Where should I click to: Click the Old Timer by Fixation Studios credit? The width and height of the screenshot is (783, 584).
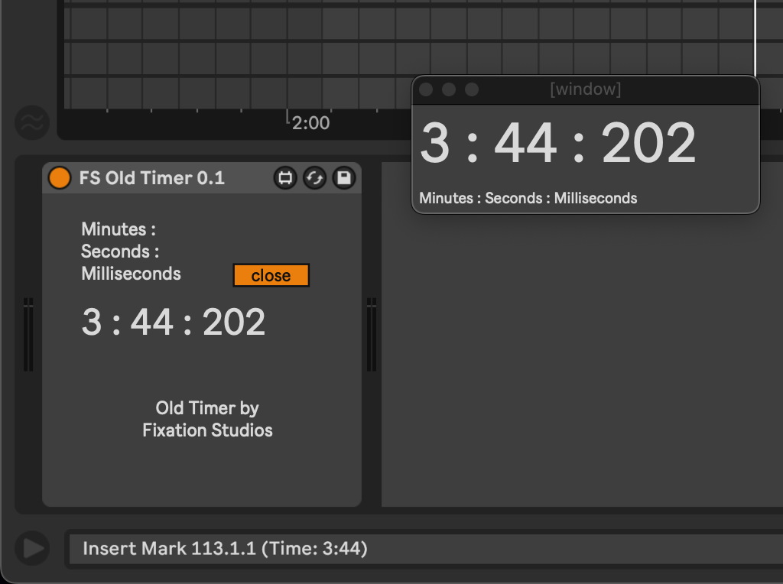[207, 419]
